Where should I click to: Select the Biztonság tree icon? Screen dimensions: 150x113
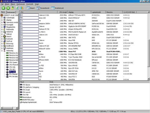click(x=4, y=43)
